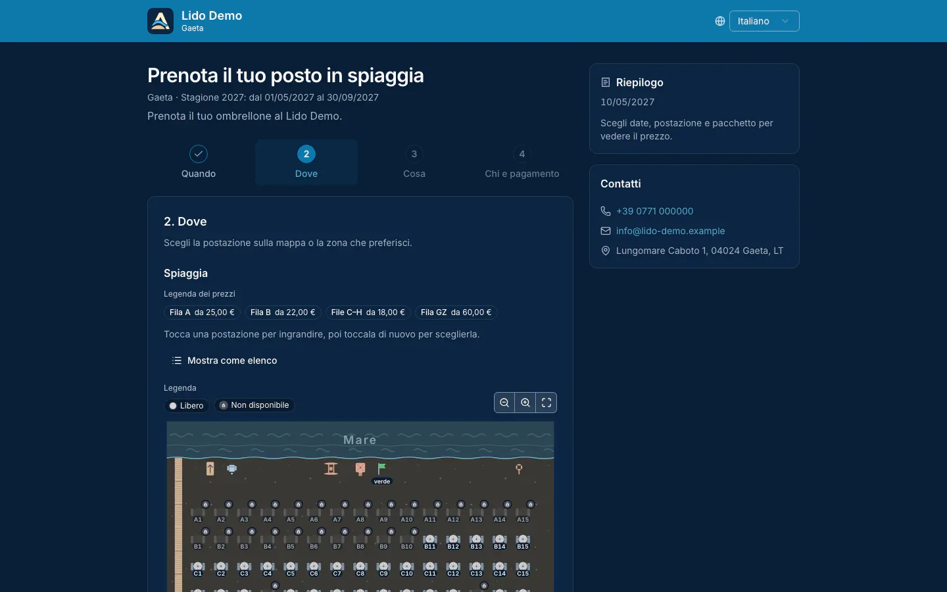
Task: Select umbrella spot C12
Action: point(453,569)
